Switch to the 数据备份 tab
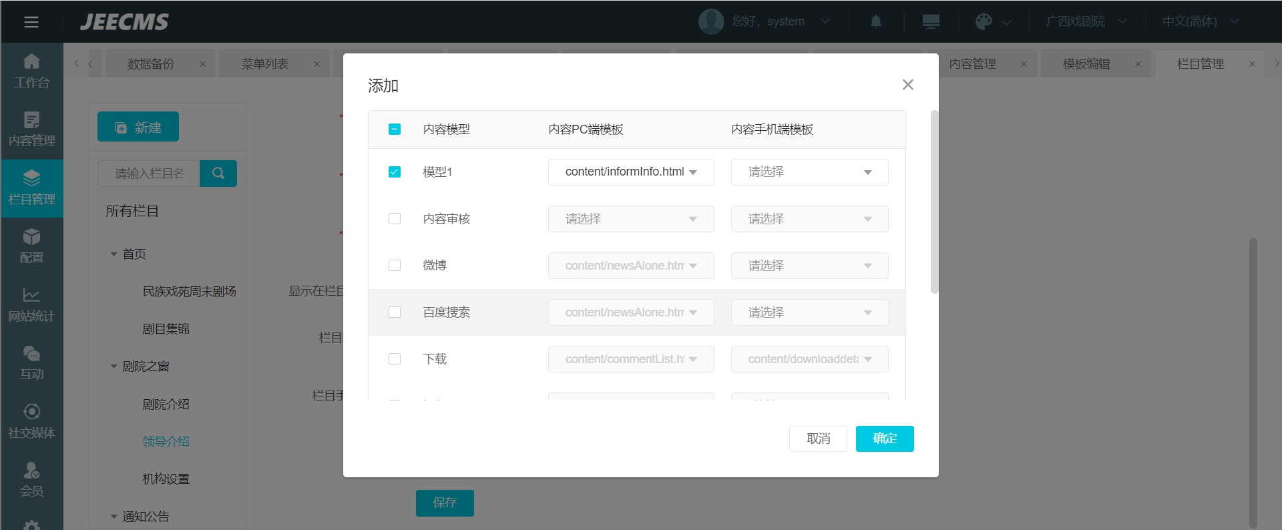 pyautogui.click(x=151, y=64)
